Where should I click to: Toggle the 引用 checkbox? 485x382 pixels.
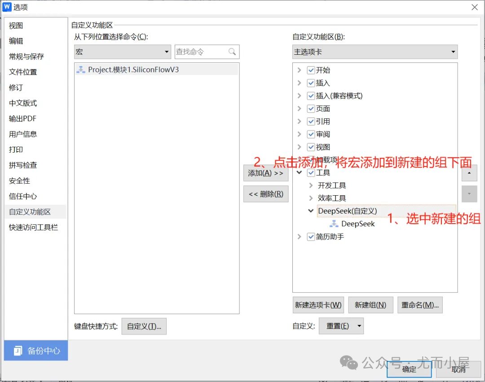pos(311,122)
